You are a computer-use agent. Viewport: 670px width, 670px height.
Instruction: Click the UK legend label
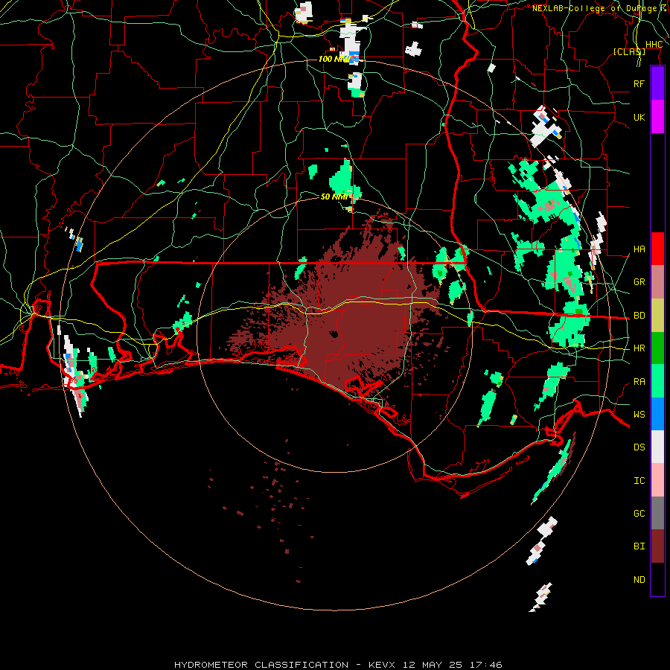pyautogui.click(x=639, y=117)
